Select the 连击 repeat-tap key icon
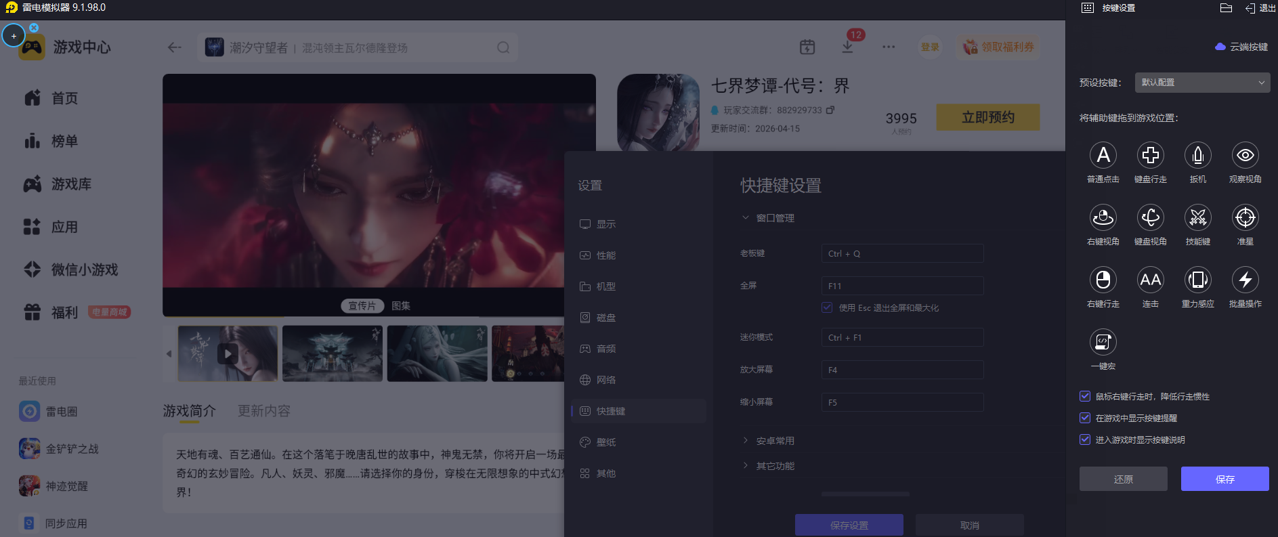This screenshot has height=537, width=1278. coord(1150,280)
